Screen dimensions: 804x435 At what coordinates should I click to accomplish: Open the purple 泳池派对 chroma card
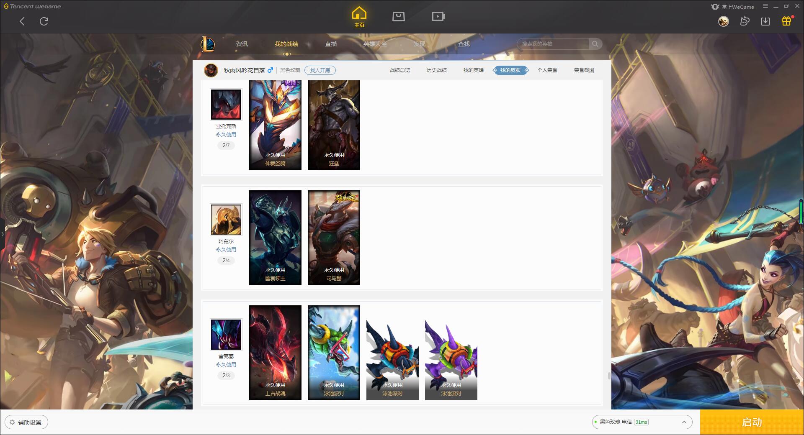[451, 360]
